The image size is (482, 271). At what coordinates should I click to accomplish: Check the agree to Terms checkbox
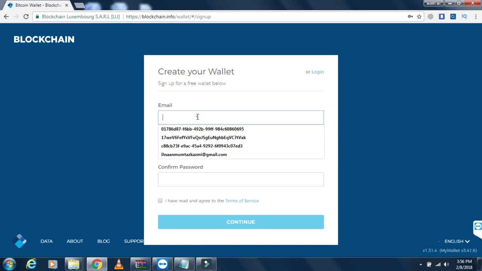coord(160,201)
